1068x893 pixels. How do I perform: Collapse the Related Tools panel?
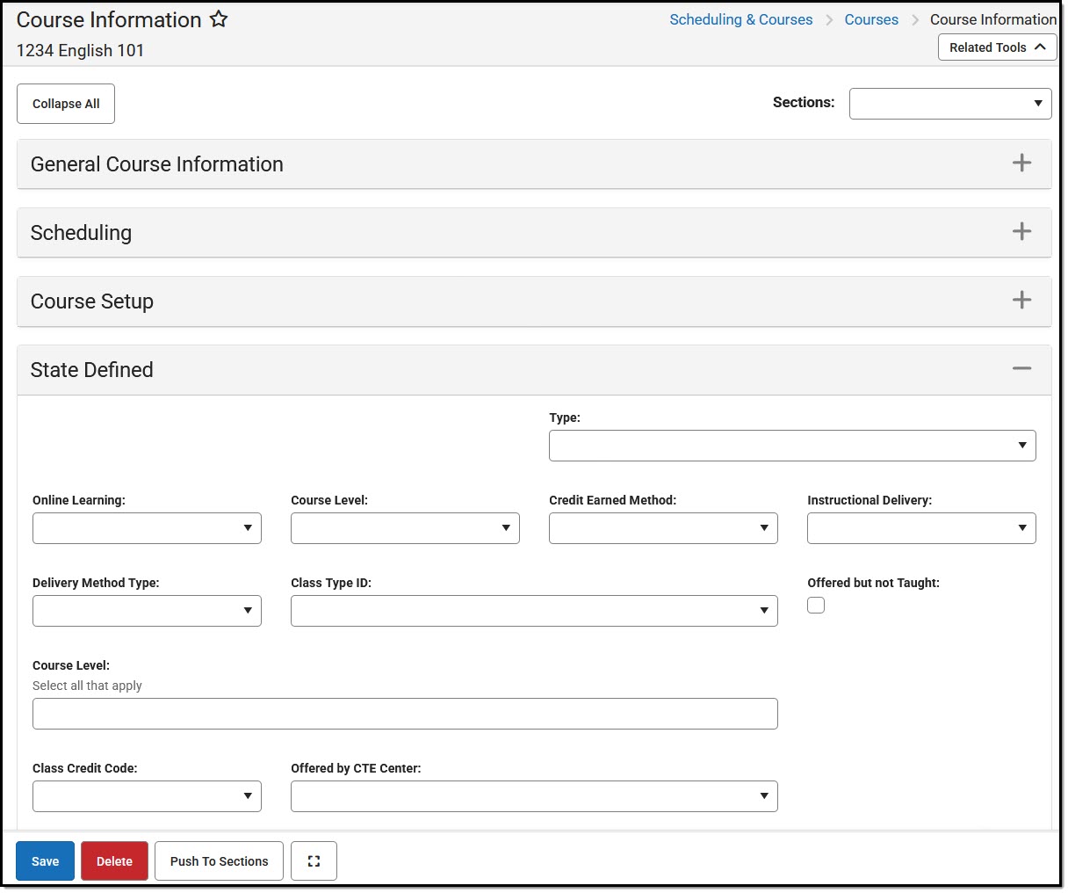tap(997, 47)
